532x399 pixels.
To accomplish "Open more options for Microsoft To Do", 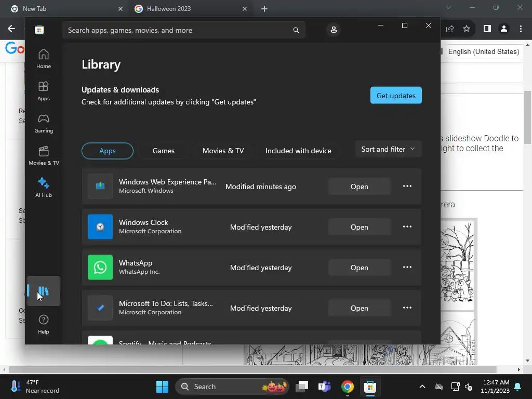I will point(407,308).
